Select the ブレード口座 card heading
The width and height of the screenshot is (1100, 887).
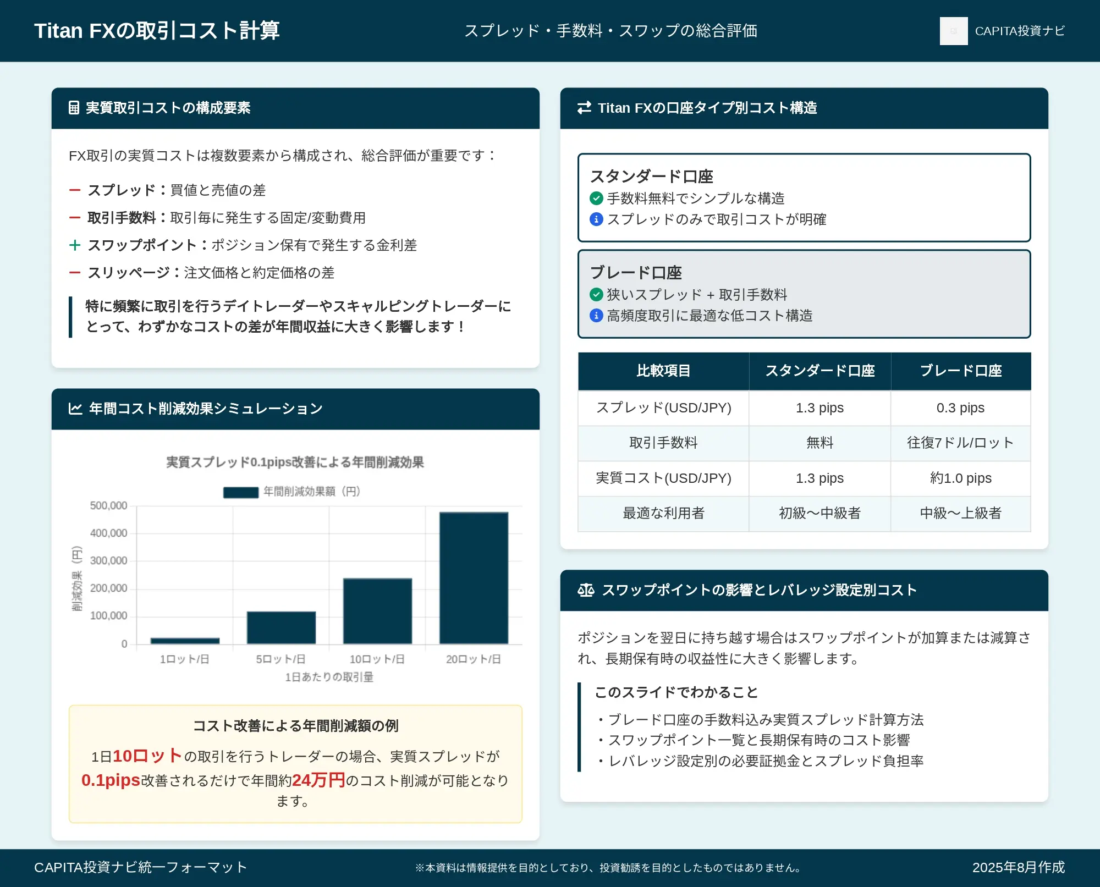tap(636, 273)
